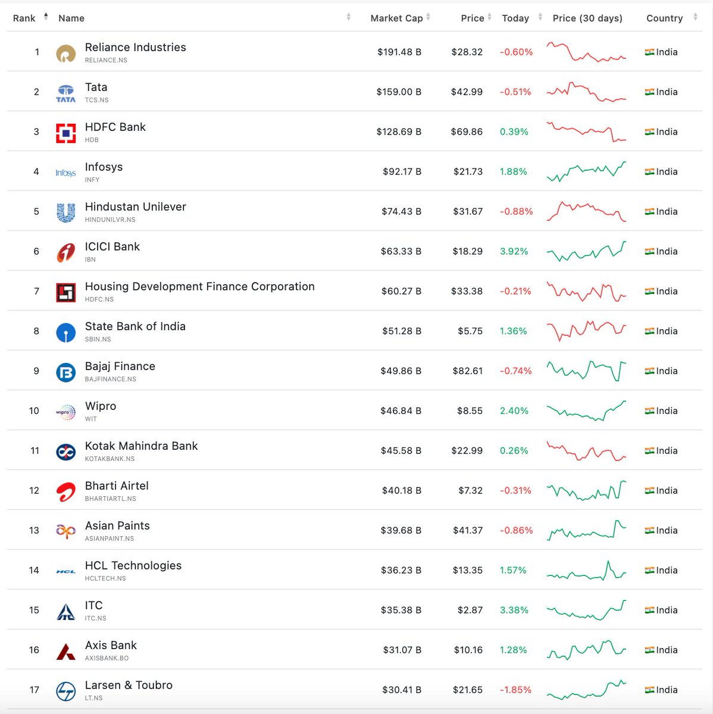Click the Infosys logo icon
Image resolution: width=713 pixels, height=714 pixels.
65,173
